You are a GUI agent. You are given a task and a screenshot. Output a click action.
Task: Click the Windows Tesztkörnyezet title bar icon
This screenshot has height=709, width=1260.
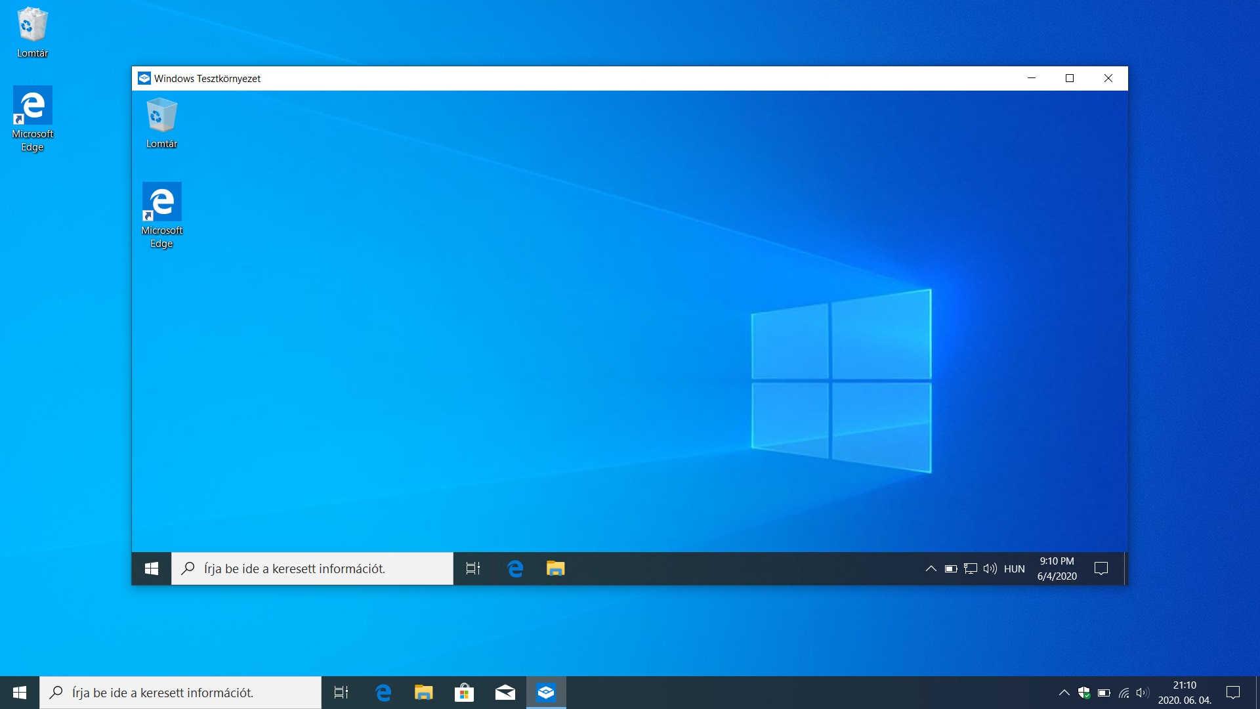144,78
